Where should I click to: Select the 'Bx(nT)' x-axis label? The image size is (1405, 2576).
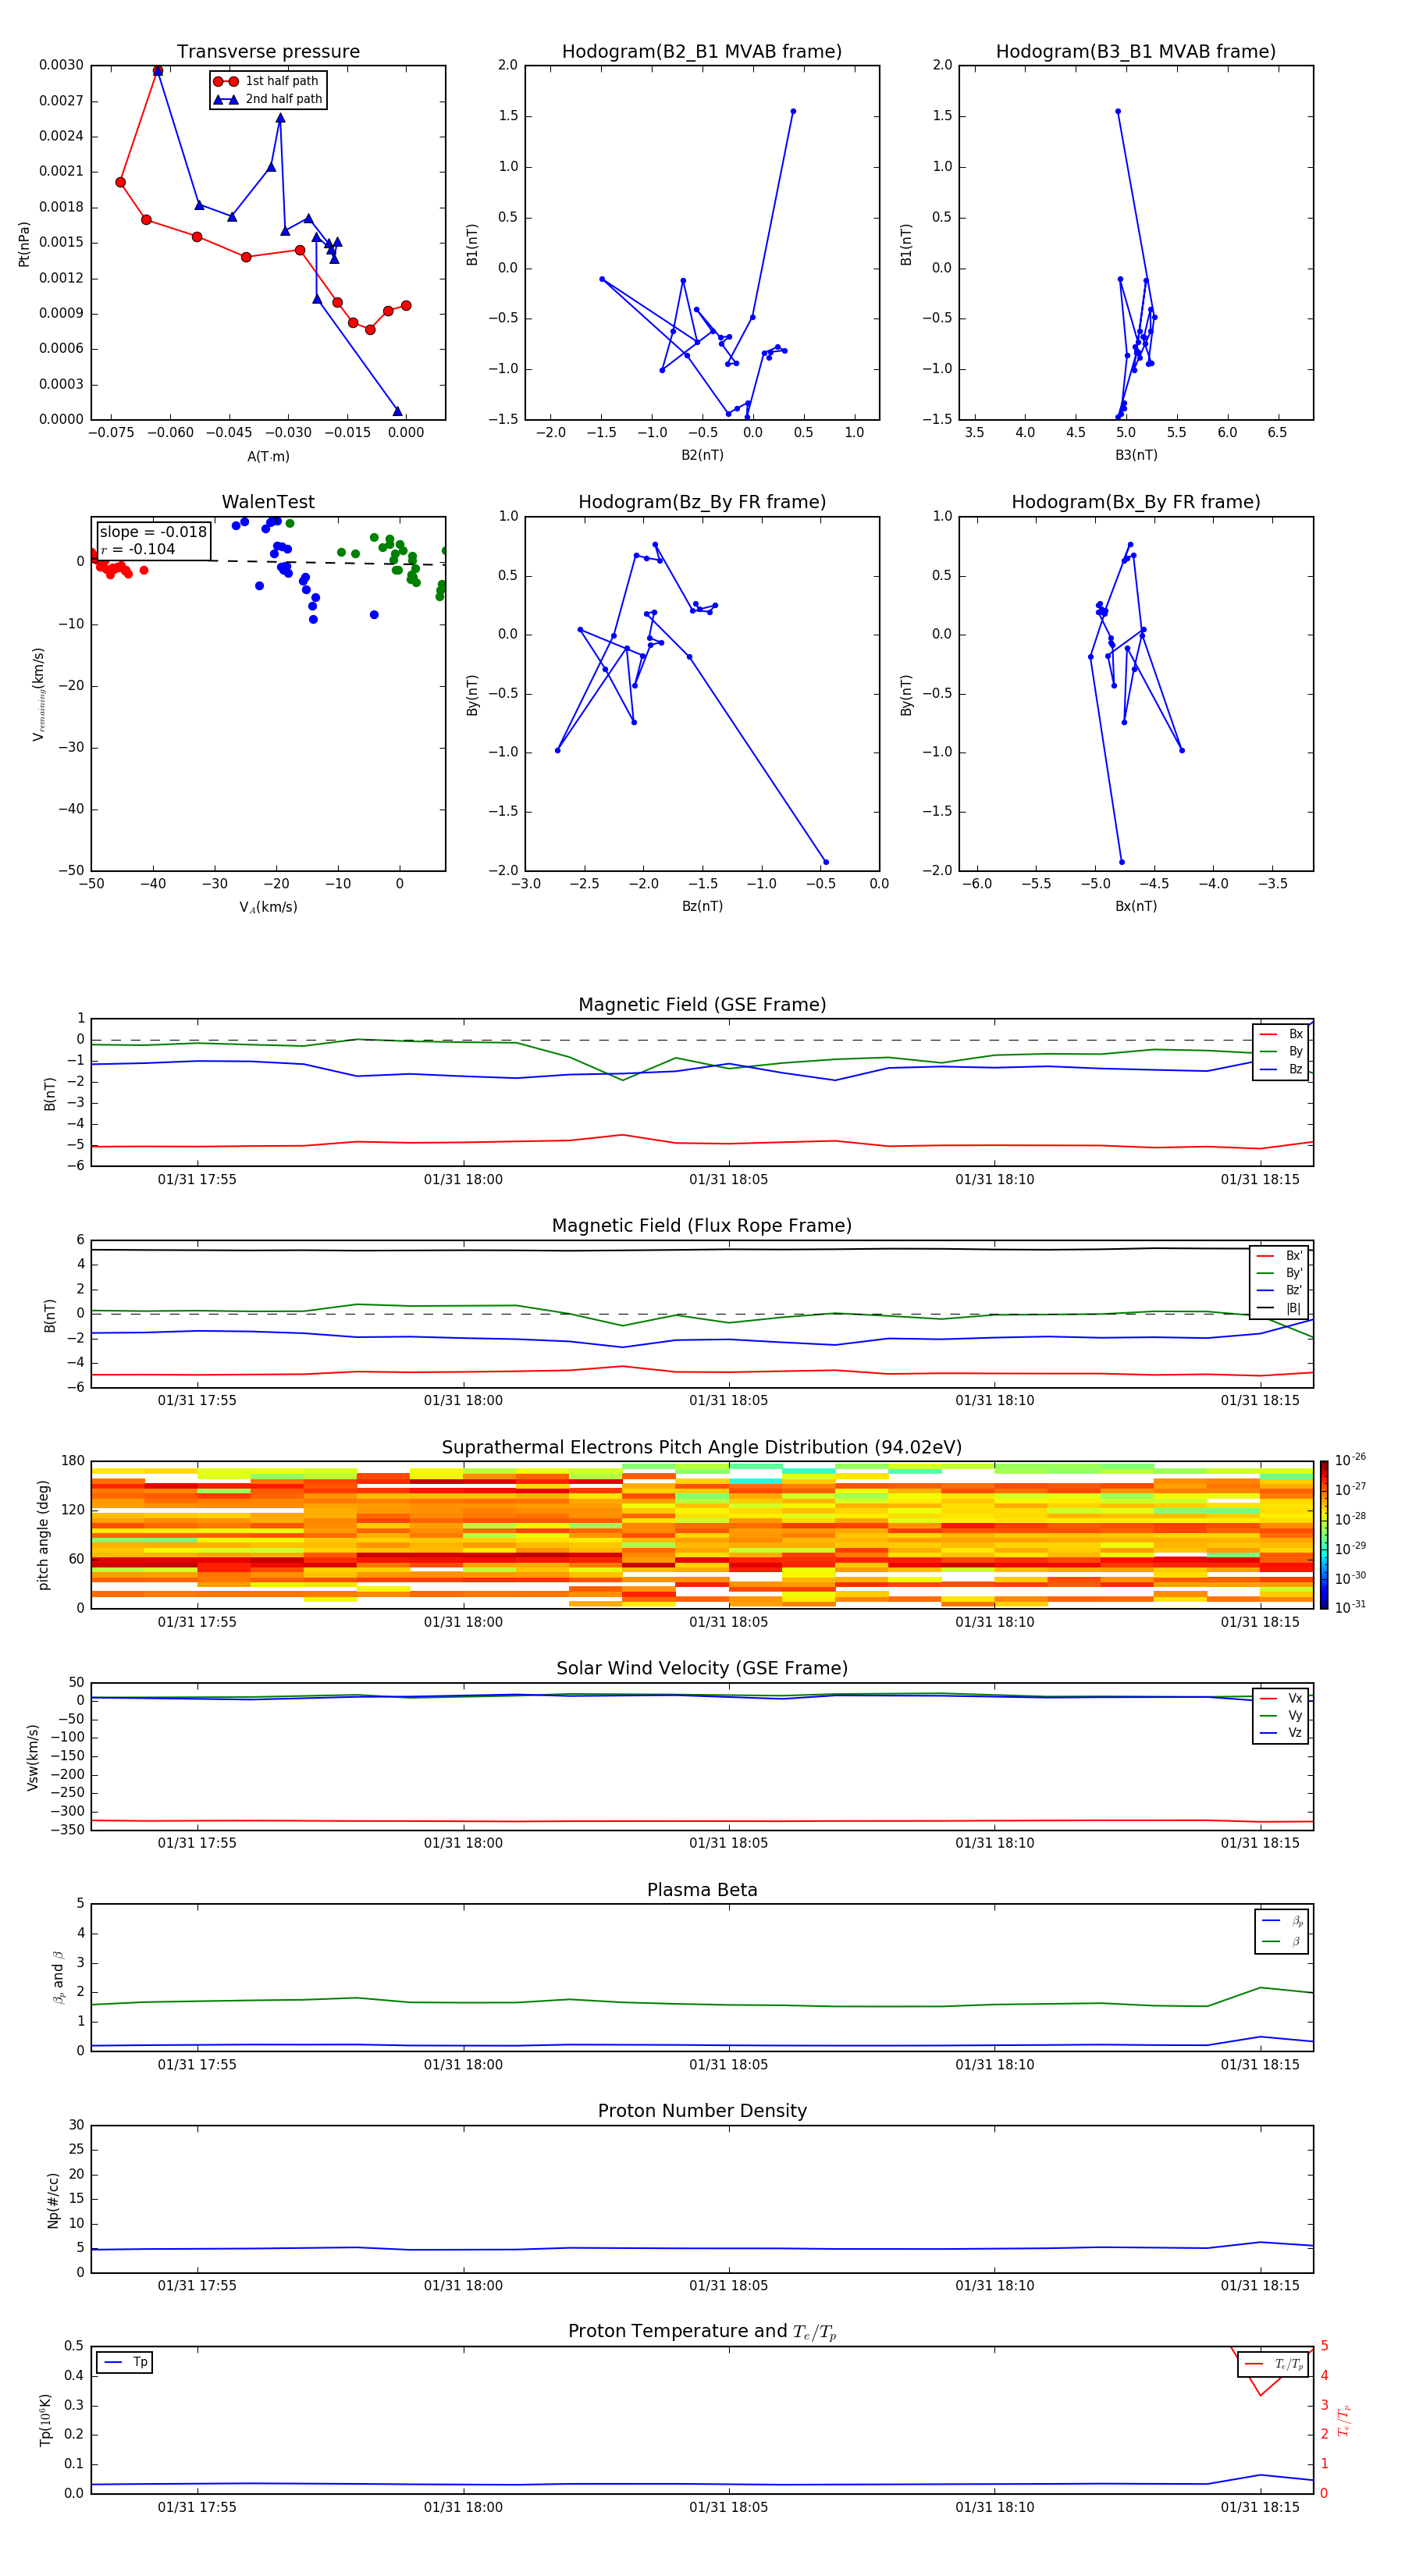(x=1136, y=906)
